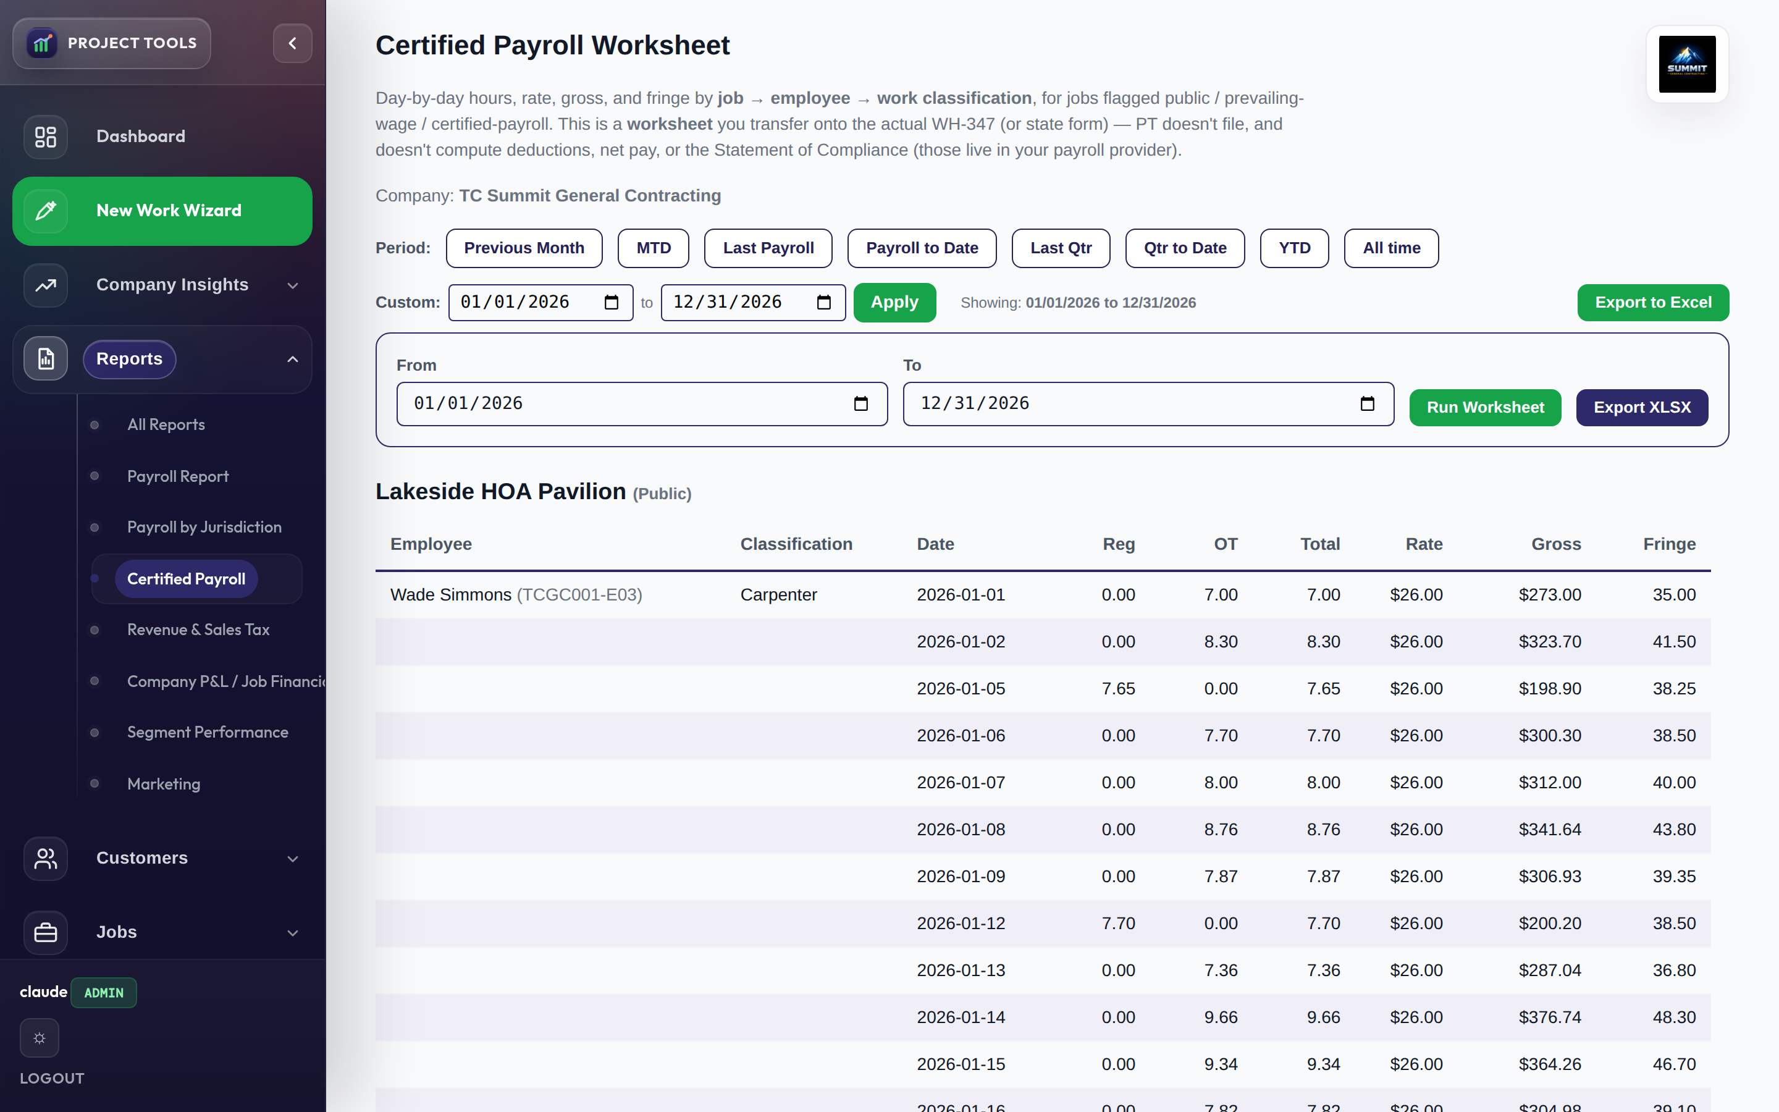
Task: Click the Custom start date field 01/01/2026
Action: [x=541, y=302]
